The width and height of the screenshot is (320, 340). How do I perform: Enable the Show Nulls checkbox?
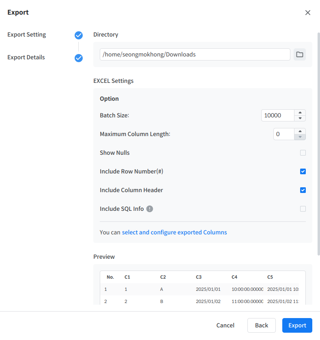303,153
